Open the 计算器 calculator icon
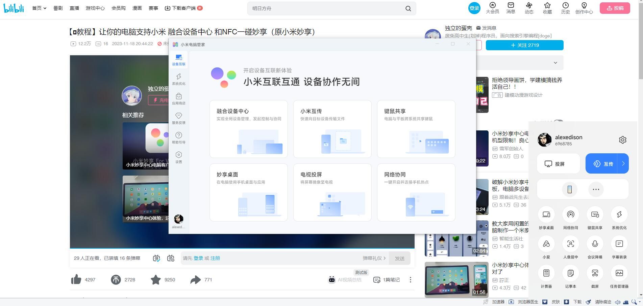Image resolution: width=643 pixels, height=306 pixels. [x=546, y=273]
